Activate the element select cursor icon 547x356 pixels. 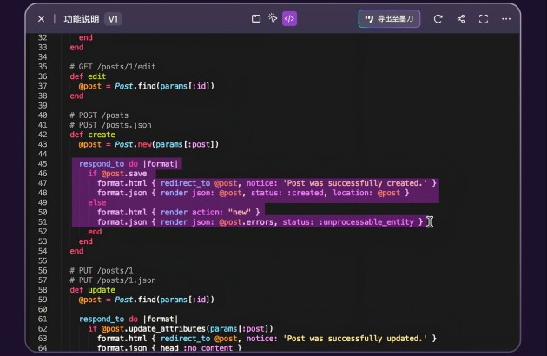pyautogui.click(x=273, y=18)
